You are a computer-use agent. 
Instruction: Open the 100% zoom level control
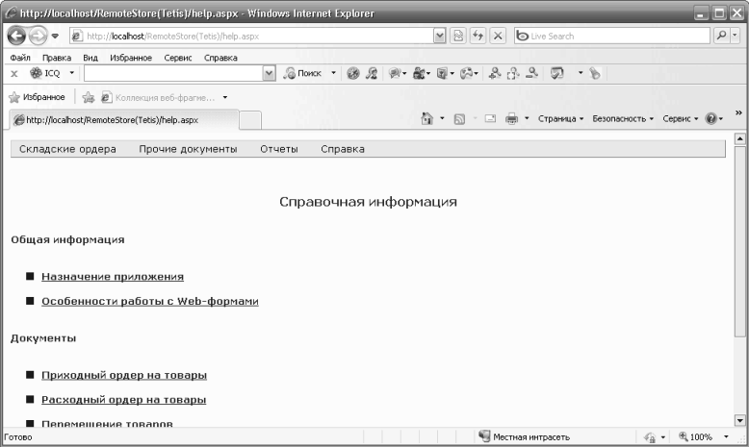click(704, 436)
